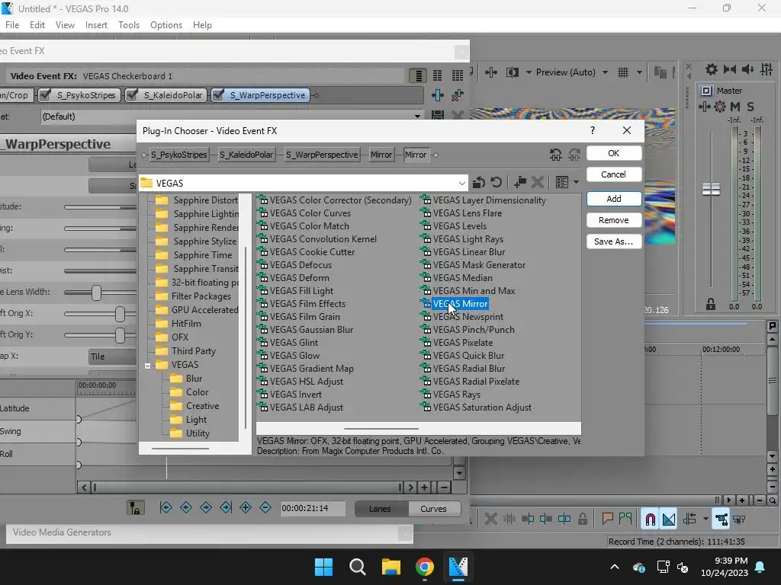Select the single-column list view icon in Video Event FX

[x=418, y=75]
